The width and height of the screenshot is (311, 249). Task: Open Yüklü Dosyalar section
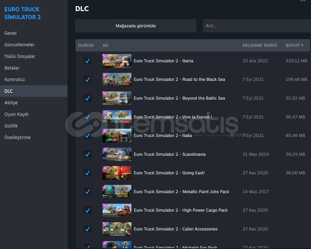pyautogui.click(x=34, y=56)
